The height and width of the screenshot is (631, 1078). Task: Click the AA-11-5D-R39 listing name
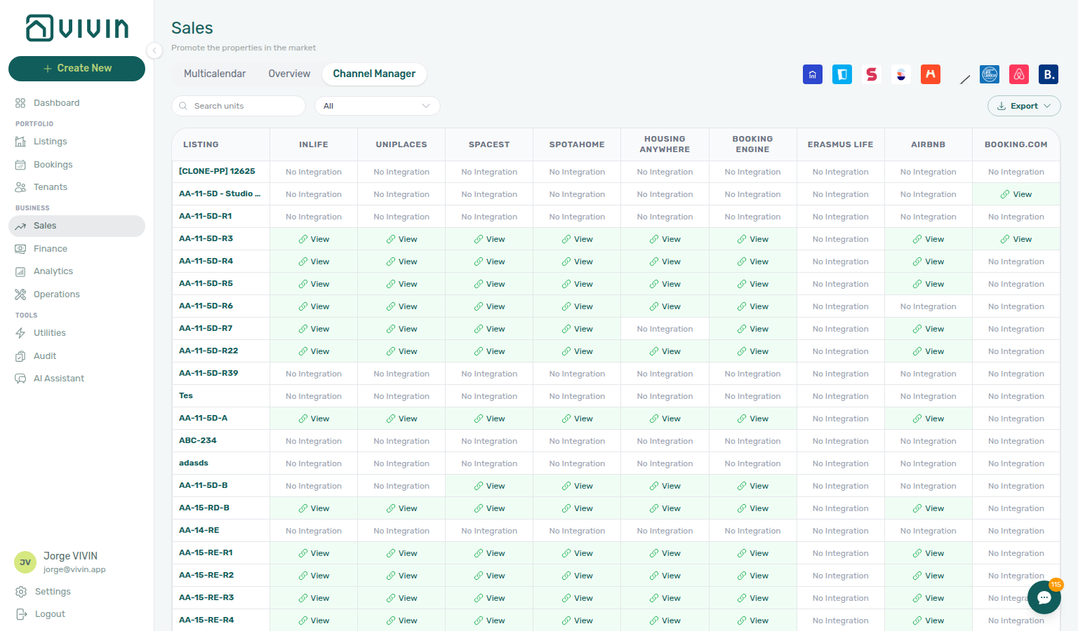click(208, 373)
